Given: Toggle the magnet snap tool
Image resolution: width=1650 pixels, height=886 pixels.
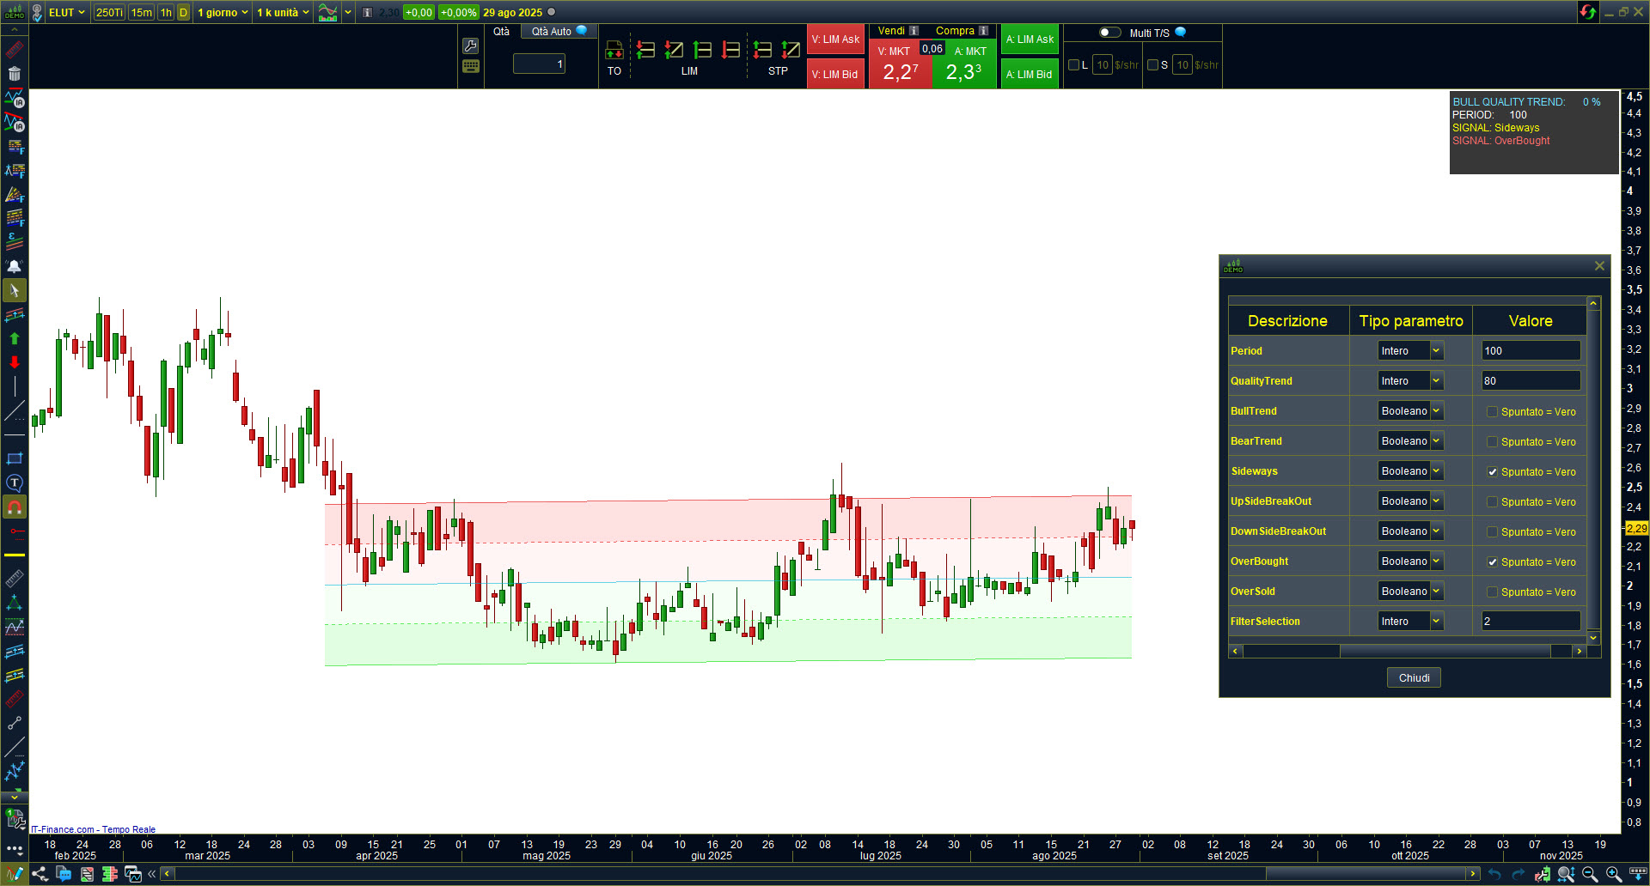Looking at the screenshot, I should [x=15, y=507].
